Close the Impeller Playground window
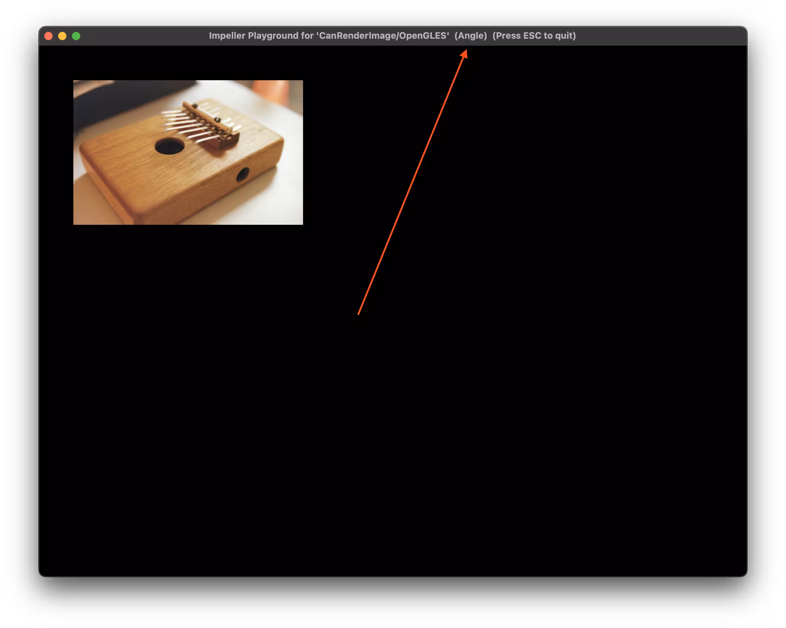 pyautogui.click(x=48, y=36)
